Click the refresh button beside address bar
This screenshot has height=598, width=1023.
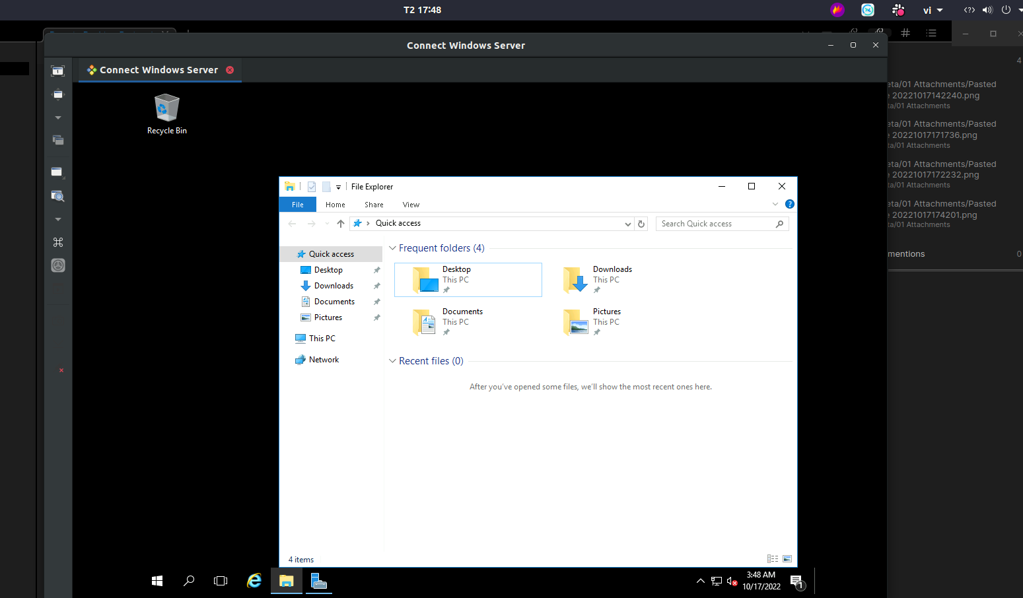click(x=641, y=224)
